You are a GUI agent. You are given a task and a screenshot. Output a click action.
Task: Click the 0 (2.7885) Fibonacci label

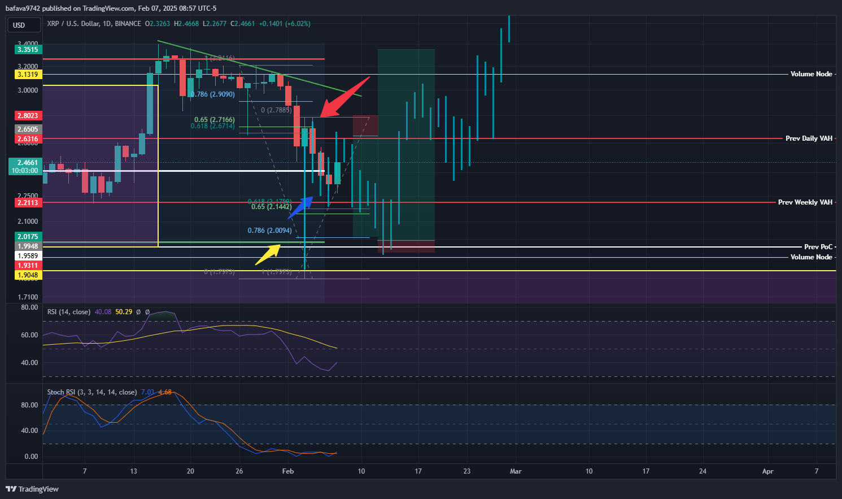(276, 110)
